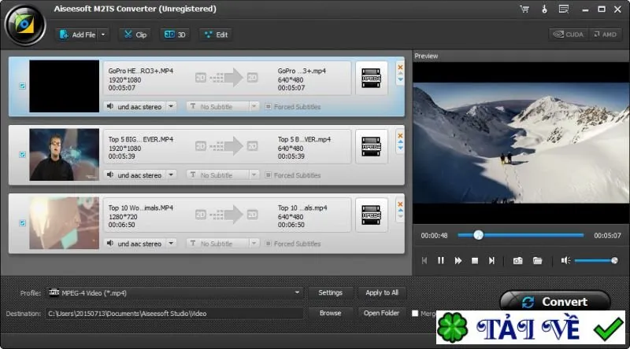Click the Convert button
This screenshot has width=630, height=349.
click(x=555, y=302)
